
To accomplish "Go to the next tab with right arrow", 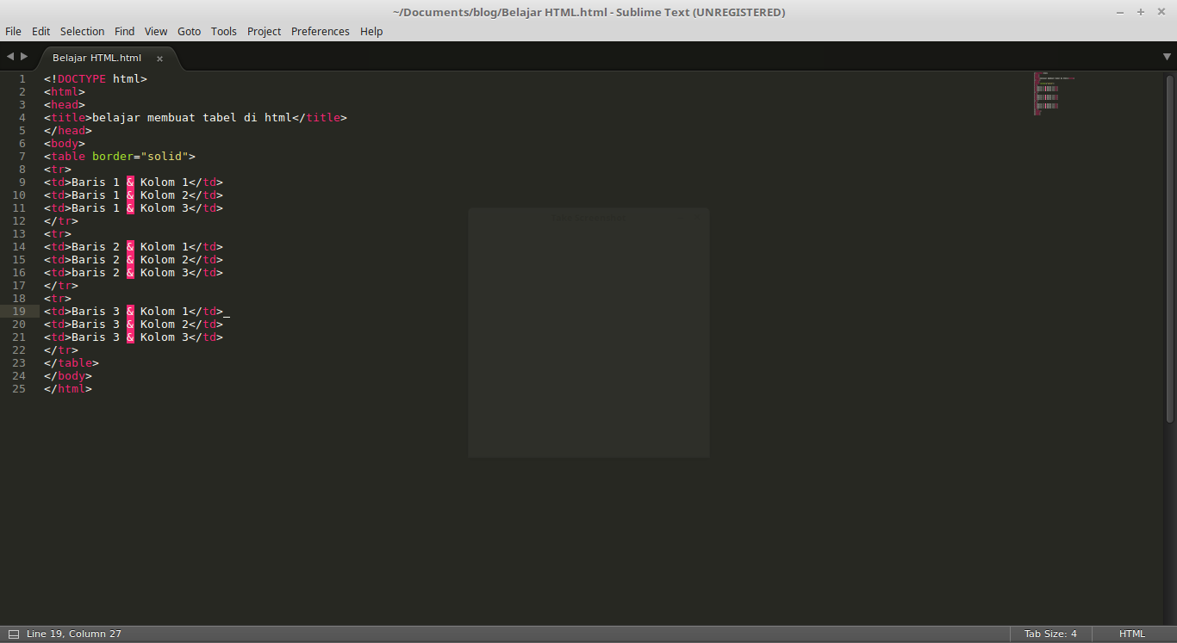I will [x=24, y=57].
